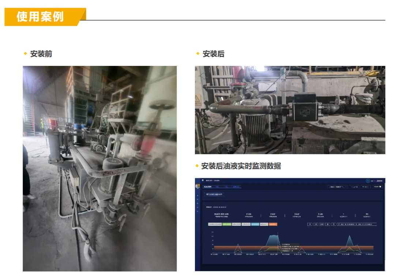The image size is (395, 276).
Task: Click the 安装后油液实时监测数据 heading
Action: point(241,166)
